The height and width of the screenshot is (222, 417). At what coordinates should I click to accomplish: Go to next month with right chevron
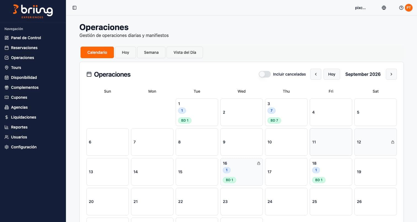(391, 74)
